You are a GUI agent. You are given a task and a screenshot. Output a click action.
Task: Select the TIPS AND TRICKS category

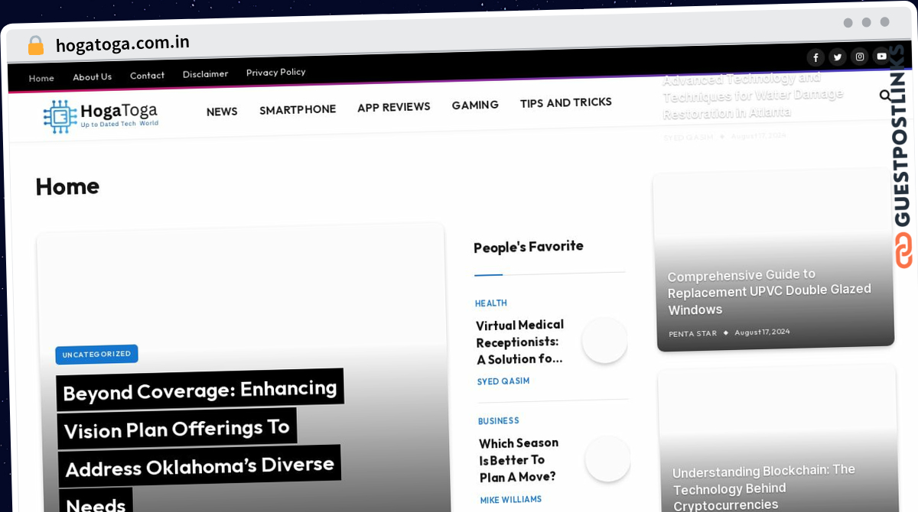tap(566, 102)
